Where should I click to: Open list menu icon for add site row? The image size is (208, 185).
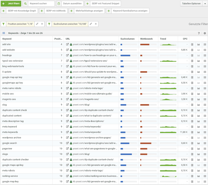pos(205,44)
